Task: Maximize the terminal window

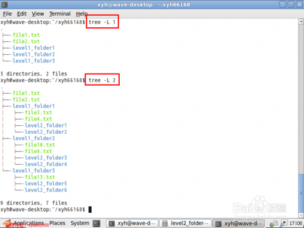Action: click(x=291, y=4)
